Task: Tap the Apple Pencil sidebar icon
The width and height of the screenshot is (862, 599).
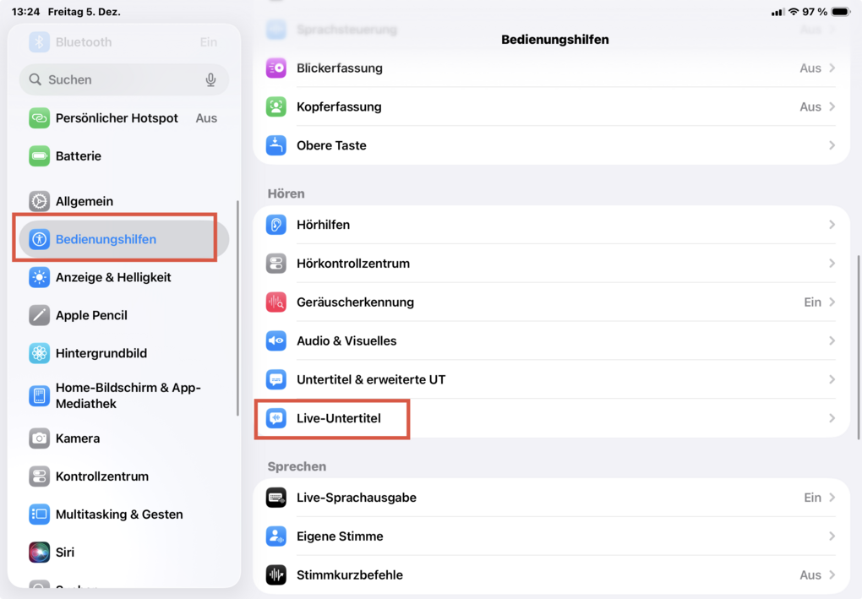Action: pyautogui.click(x=40, y=315)
